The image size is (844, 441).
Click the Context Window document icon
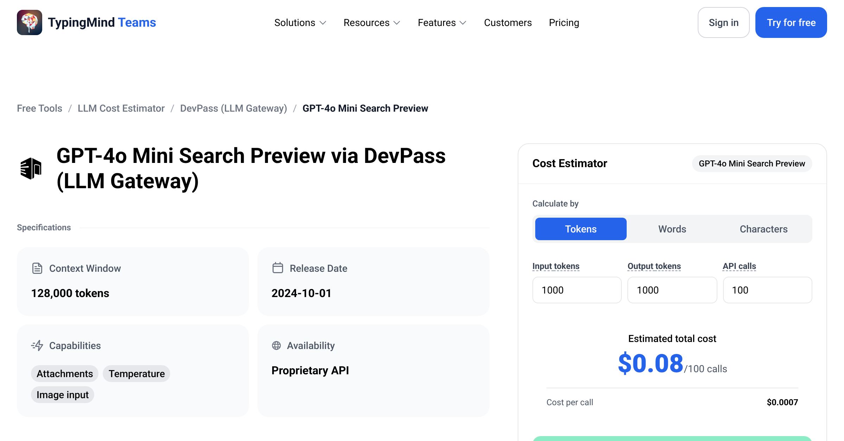point(37,268)
